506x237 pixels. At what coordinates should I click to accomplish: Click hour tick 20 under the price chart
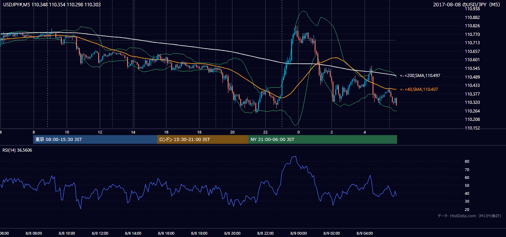(x=232, y=132)
